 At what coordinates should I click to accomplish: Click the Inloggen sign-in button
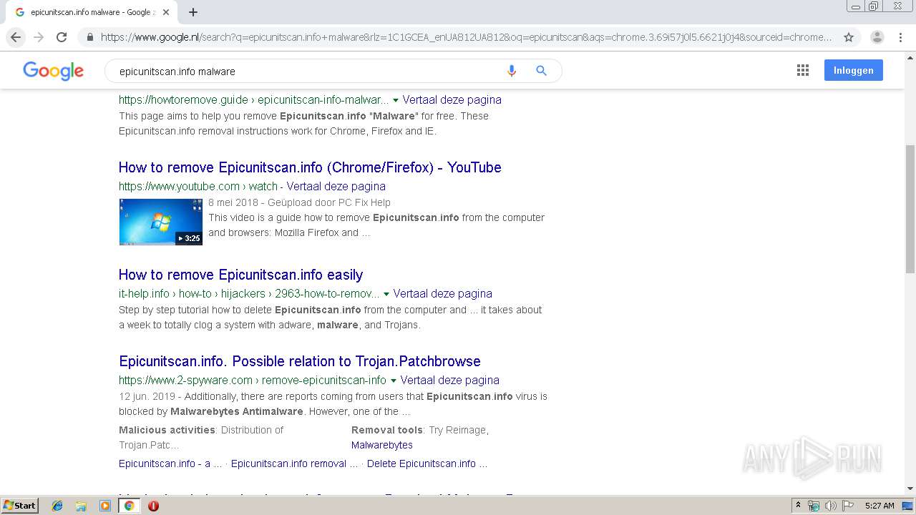pos(853,70)
